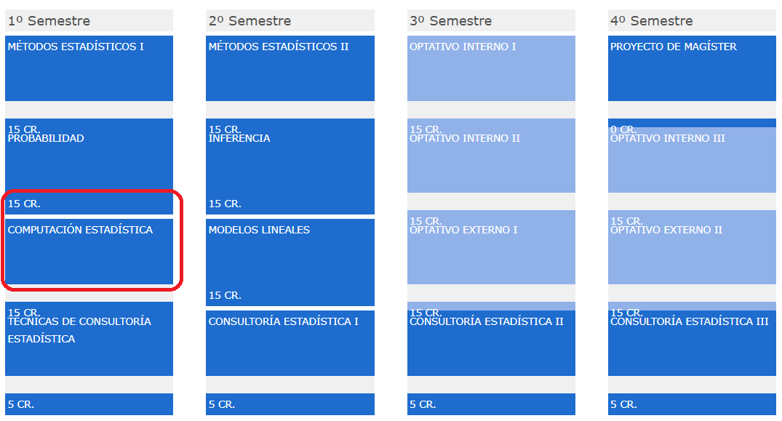The image size is (782, 421).
Task: Open Consultoría Estadística I course block
Action: click(x=290, y=343)
